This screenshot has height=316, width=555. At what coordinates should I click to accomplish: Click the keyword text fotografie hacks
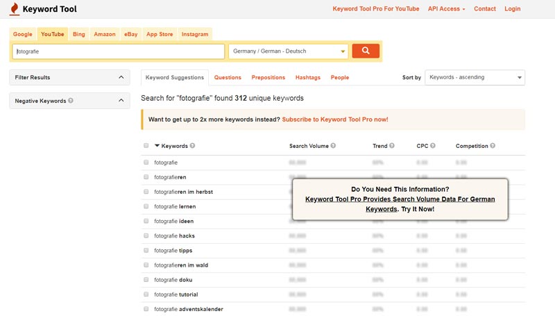[x=175, y=235]
